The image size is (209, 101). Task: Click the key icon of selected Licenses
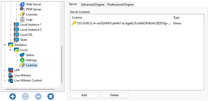tap(22, 65)
